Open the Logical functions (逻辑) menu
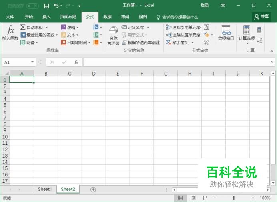277x202 pixels. pos(69,27)
